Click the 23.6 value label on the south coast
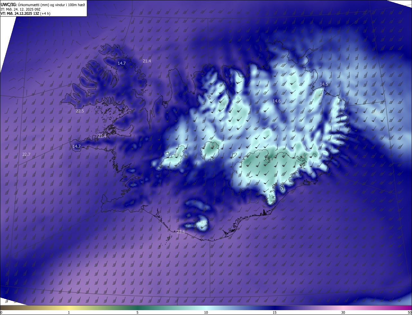412x315 pixels. pyautogui.click(x=181, y=232)
